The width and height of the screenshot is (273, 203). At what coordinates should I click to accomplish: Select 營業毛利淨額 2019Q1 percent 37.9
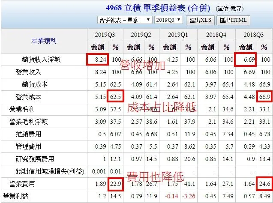point(190,122)
